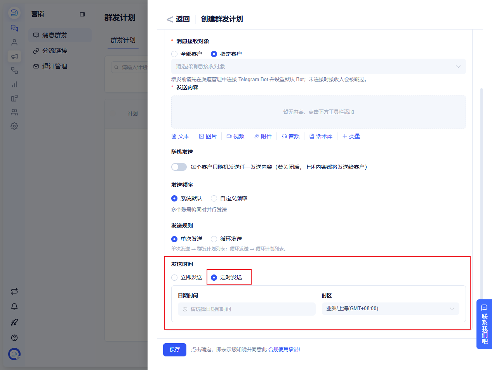Open the settings gear sidebar icon

pyautogui.click(x=14, y=126)
